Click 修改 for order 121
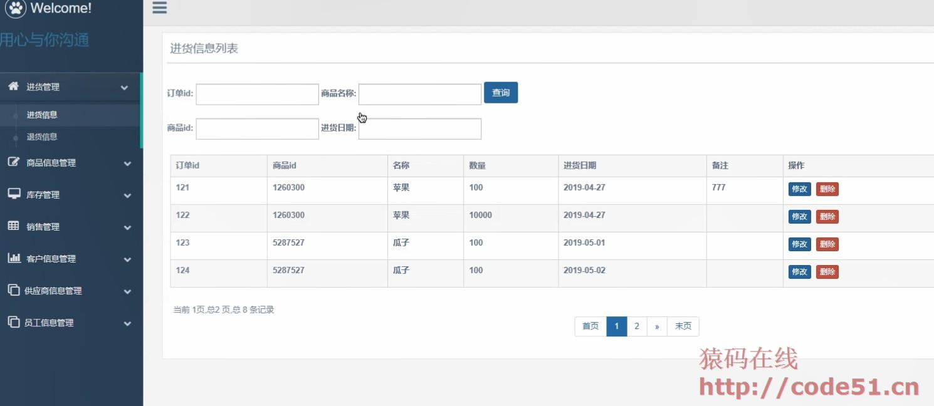This screenshot has height=406, width=934. 799,189
